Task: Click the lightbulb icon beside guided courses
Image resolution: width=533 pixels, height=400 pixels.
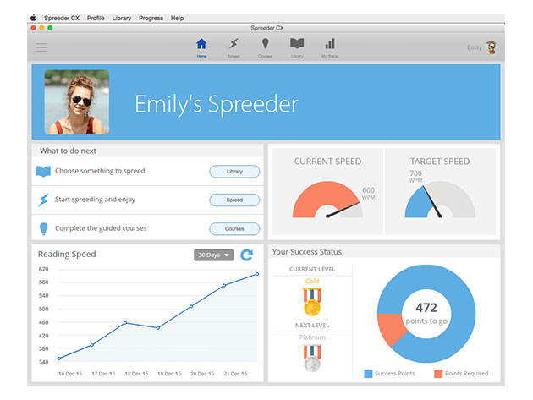Action: [43, 228]
